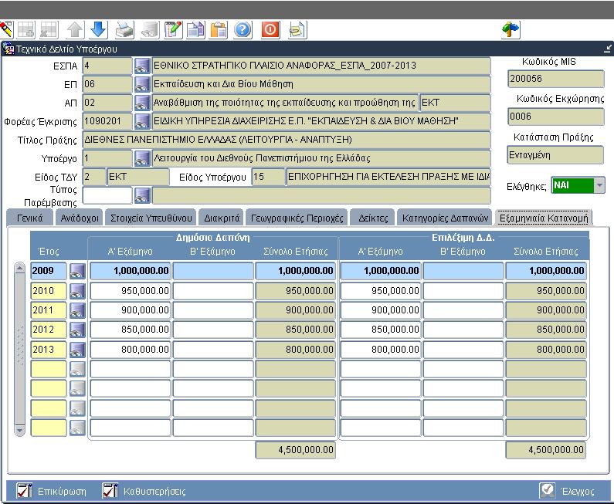Click the gray up arrow icon
The width and height of the screenshot is (614, 504).
click(x=75, y=30)
